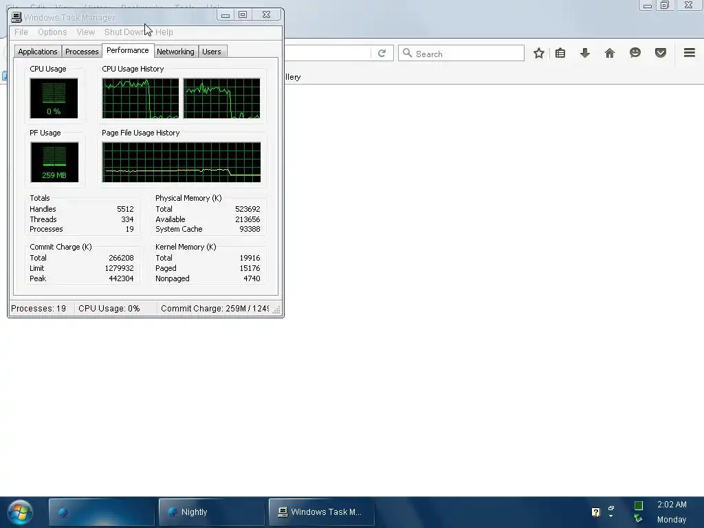
Task: Maximize the Windows Task Manager window
Action: coord(243,15)
